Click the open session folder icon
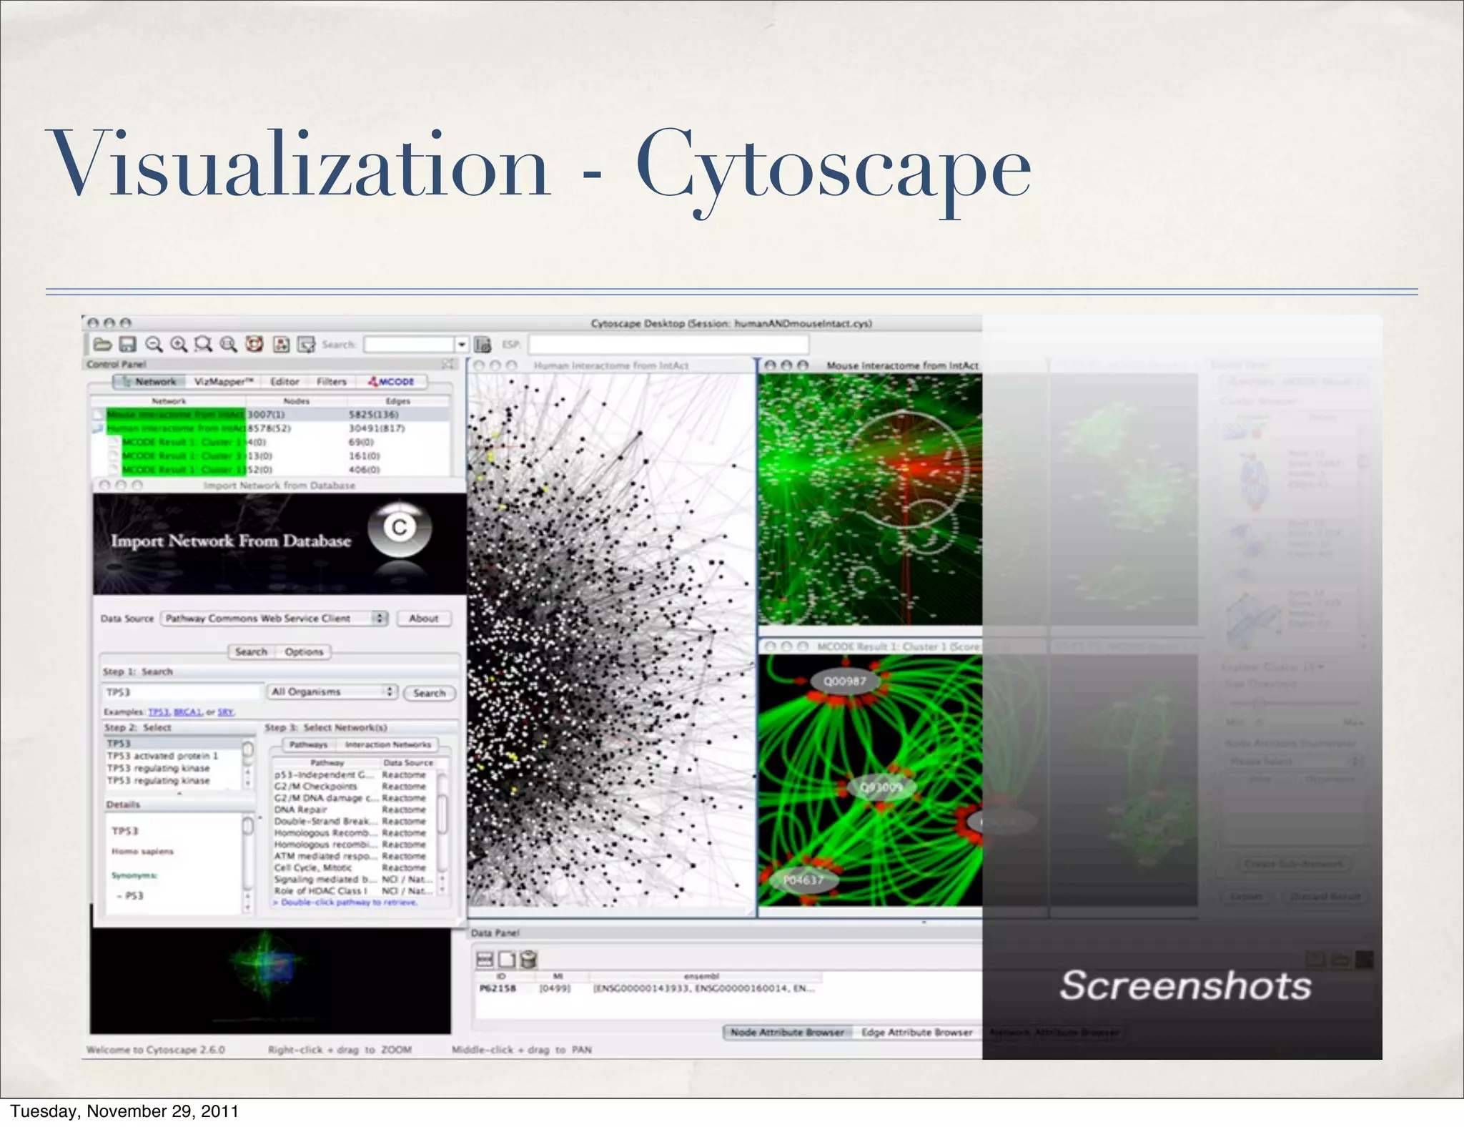The width and height of the screenshot is (1464, 1127). (x=102, y=345)
